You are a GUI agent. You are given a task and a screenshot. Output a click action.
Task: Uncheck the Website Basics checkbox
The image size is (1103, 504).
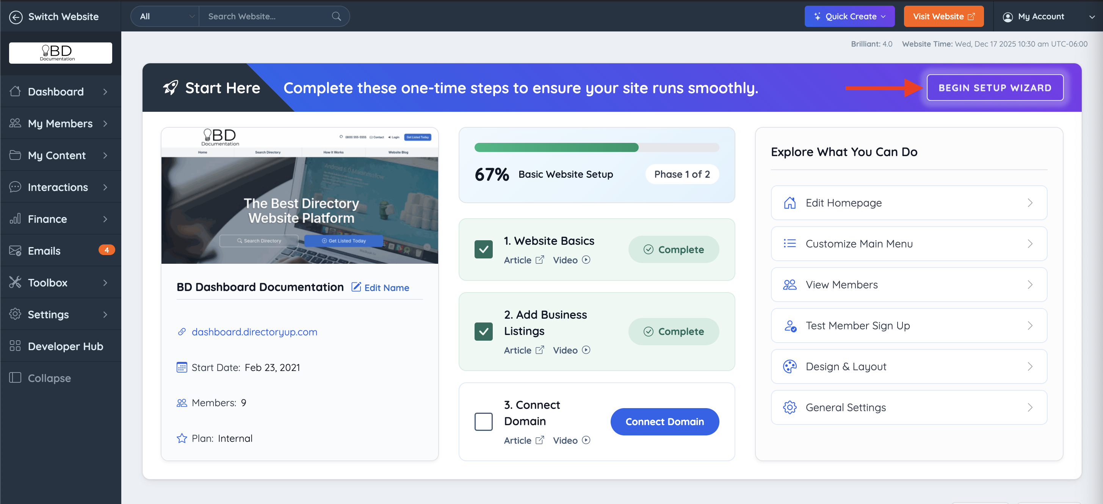click(x=483, y=250)
